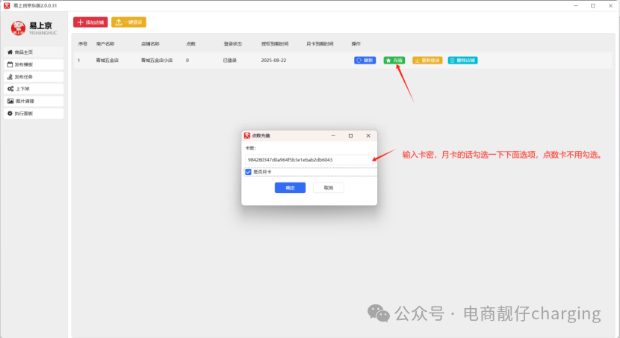Open 发布任务 sidebar entry
This screenshot has height=338, width=620.
(34, 77)
